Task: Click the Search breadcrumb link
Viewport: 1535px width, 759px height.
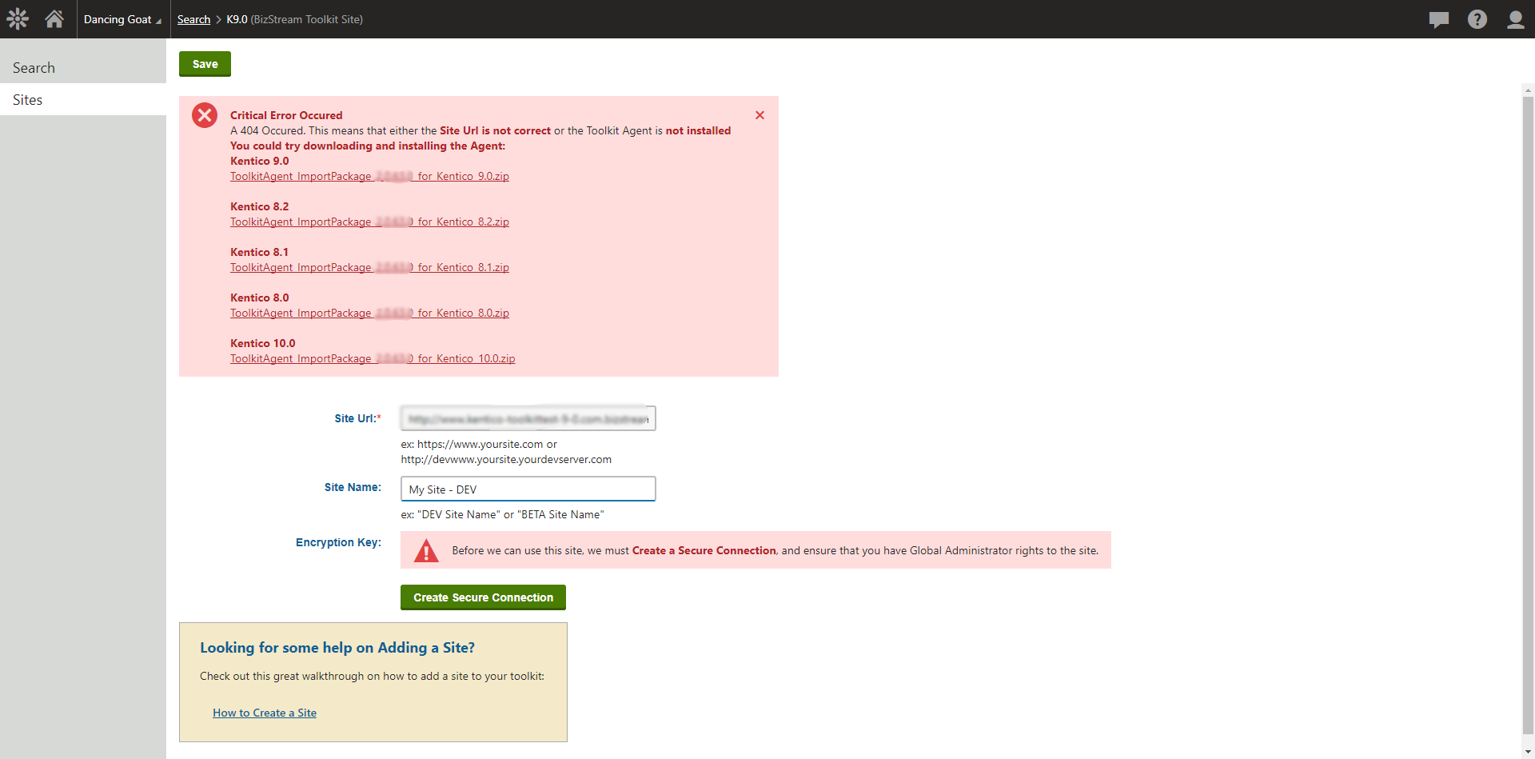Action: coord(193,19)
